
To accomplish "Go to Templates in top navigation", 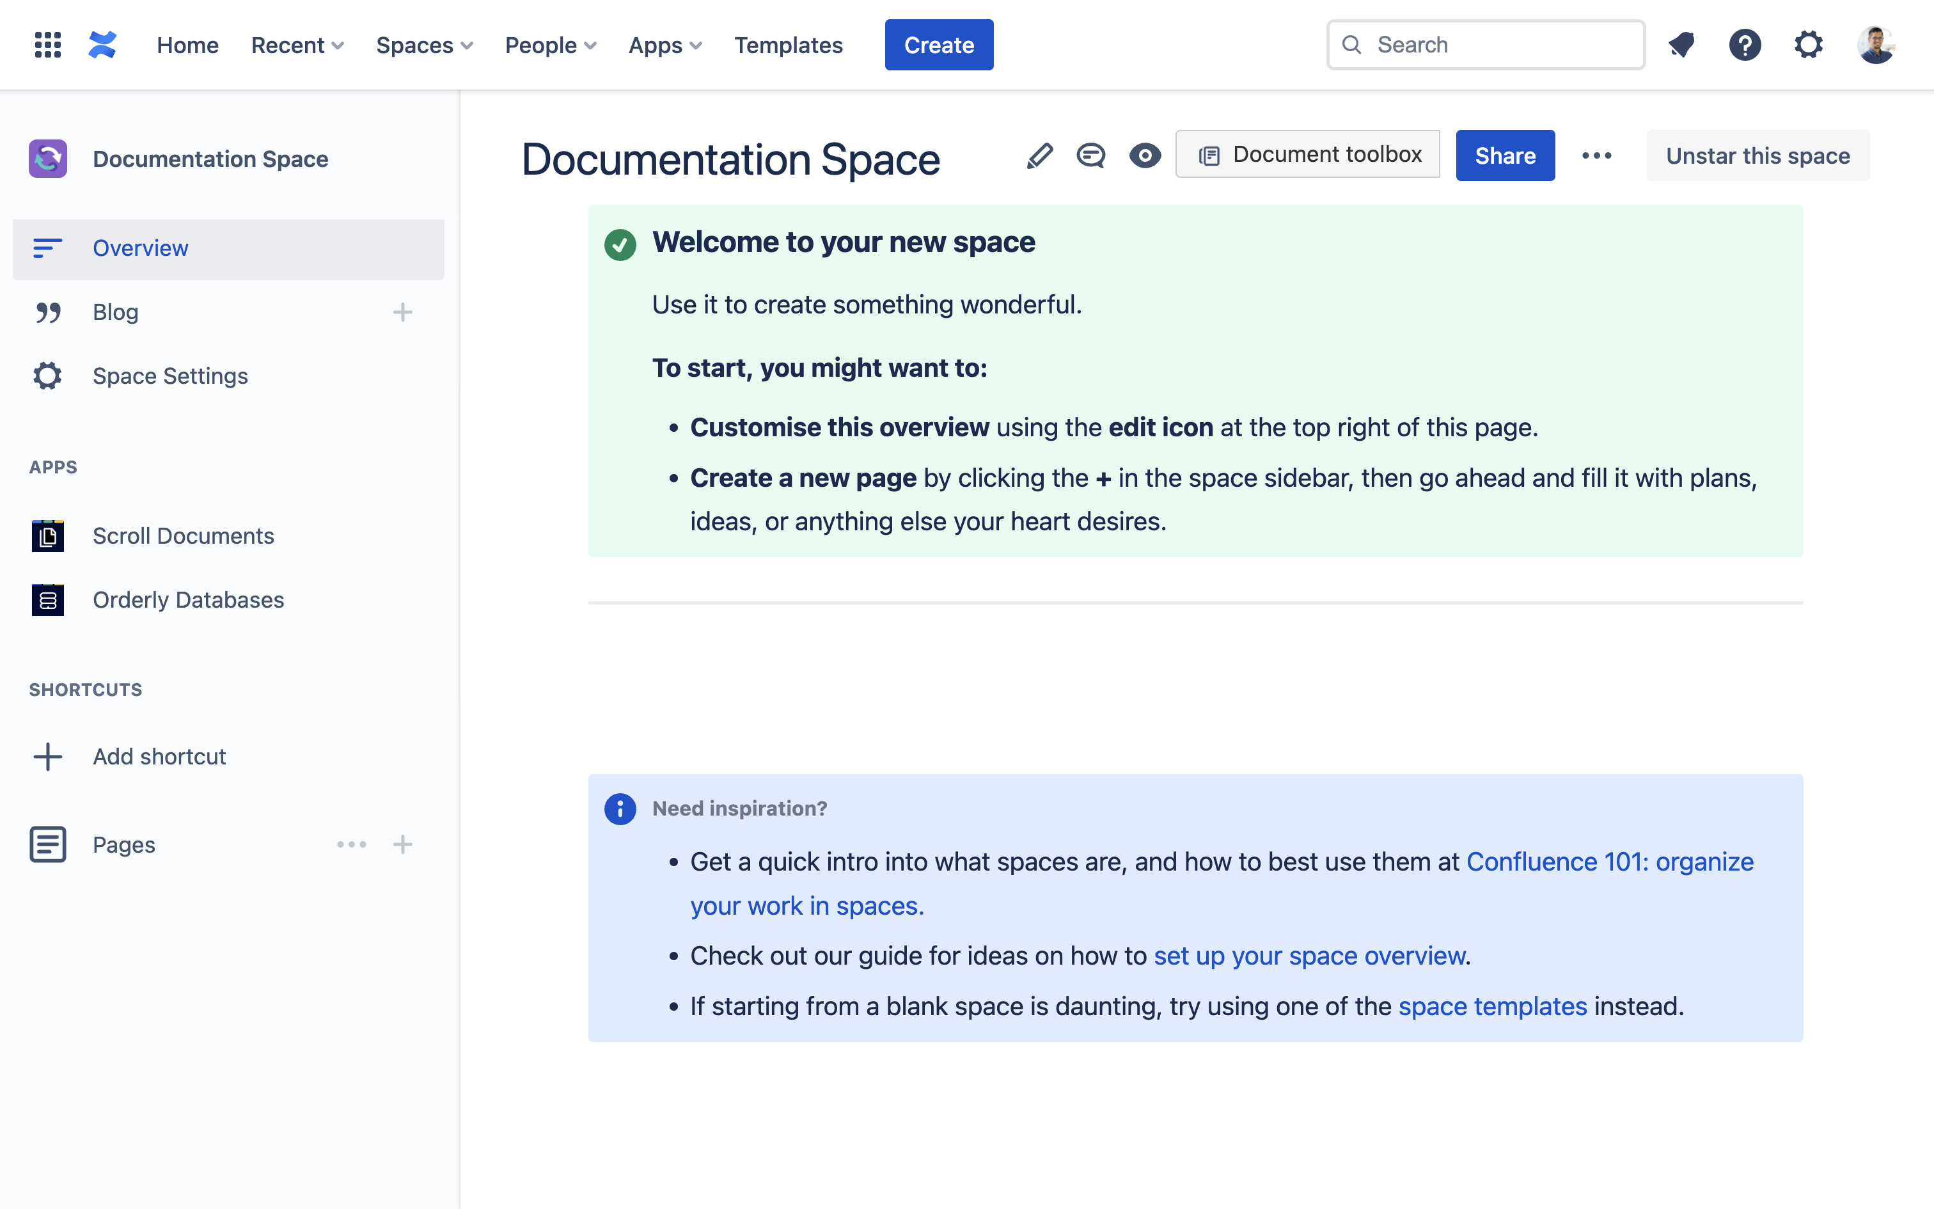I will [x=788, y=45].
